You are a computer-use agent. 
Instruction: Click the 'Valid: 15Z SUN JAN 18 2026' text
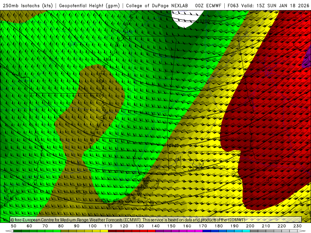275,5
